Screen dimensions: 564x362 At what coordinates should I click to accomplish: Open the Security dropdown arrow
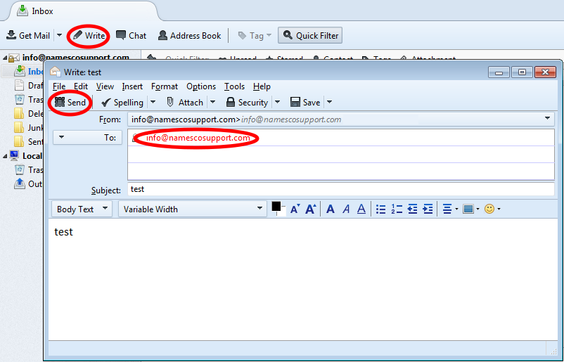coord(277,102)
